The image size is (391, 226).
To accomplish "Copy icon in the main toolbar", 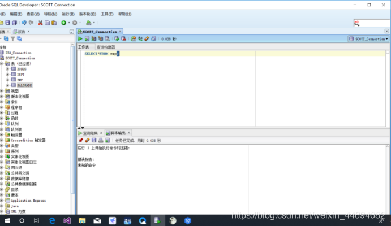I will pos(47,23).
